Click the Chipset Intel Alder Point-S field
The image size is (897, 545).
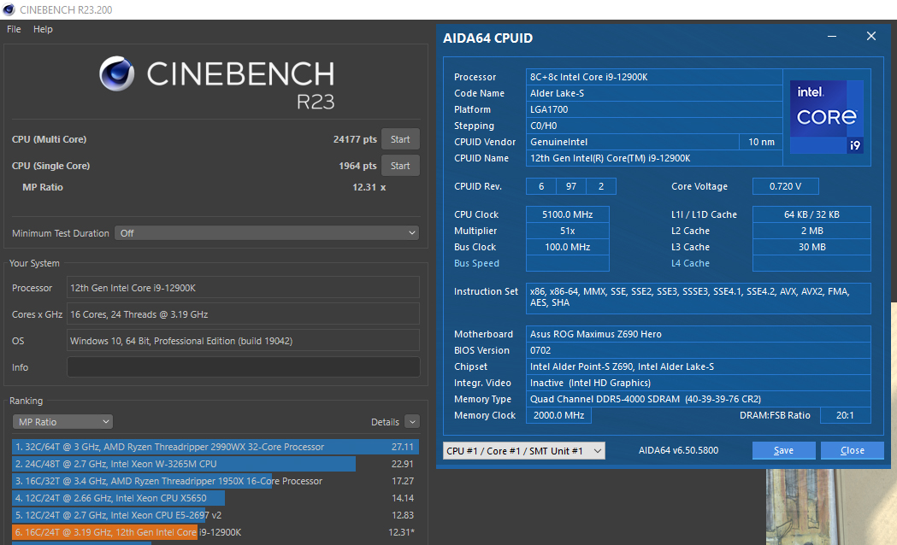click(698, 366)
